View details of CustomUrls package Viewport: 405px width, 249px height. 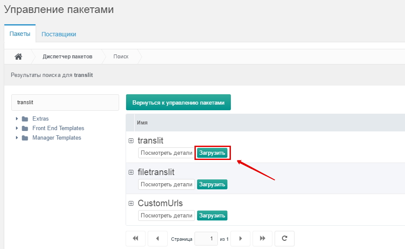coord(166,215)
